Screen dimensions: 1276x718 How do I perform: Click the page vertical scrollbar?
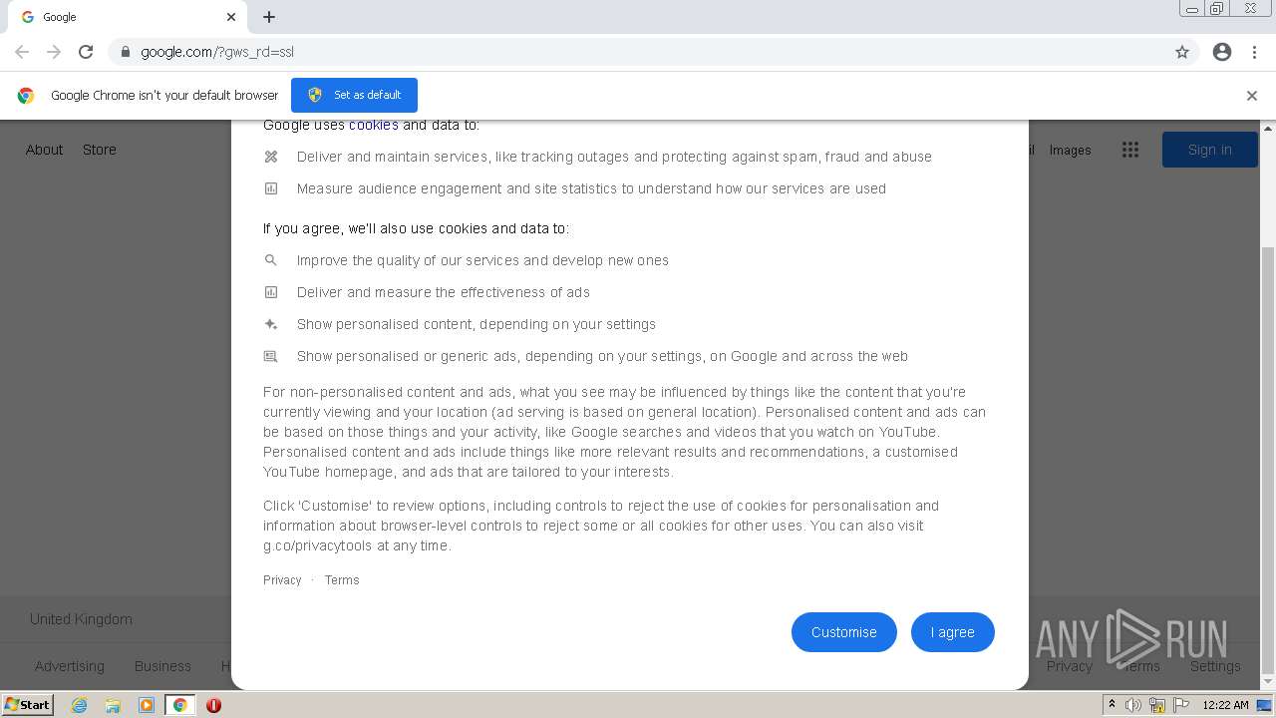[1268, 459]
